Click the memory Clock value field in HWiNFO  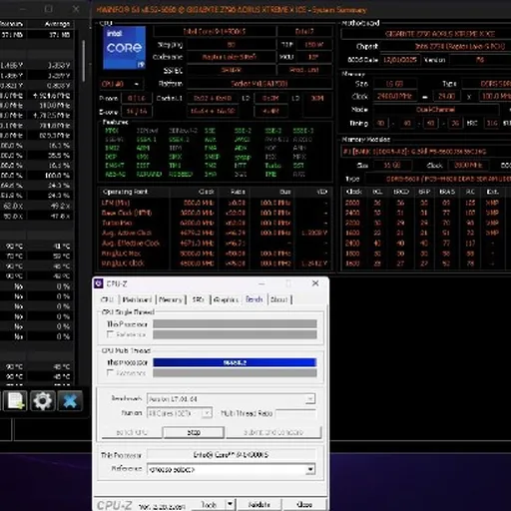pos(394,96)
